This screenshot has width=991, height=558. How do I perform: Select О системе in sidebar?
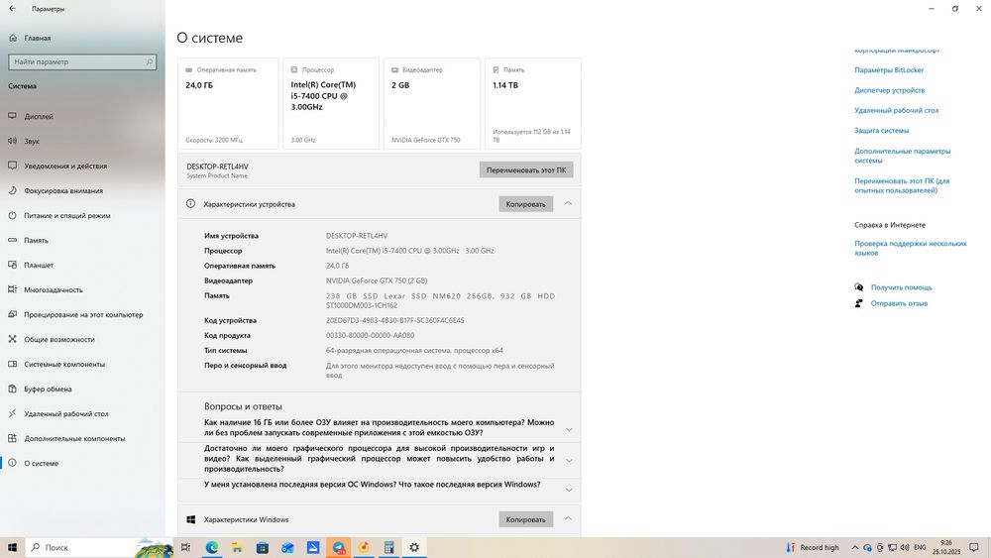[x=82, y=463]
